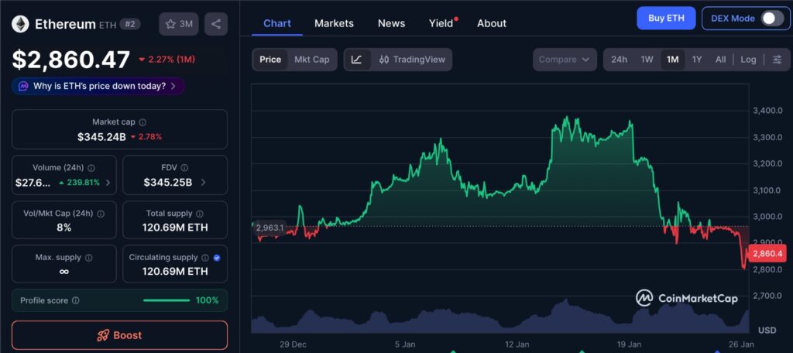This screenshot has width=793, height=353.
Task: Click Volume (24h) info icon
Action: click(91, 168)
